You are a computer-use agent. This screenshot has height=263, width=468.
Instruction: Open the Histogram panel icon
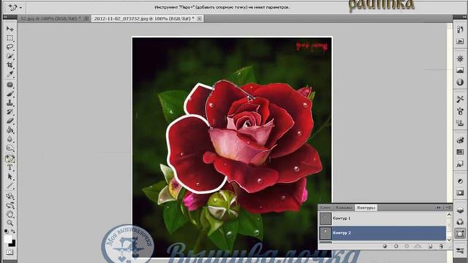460,70
